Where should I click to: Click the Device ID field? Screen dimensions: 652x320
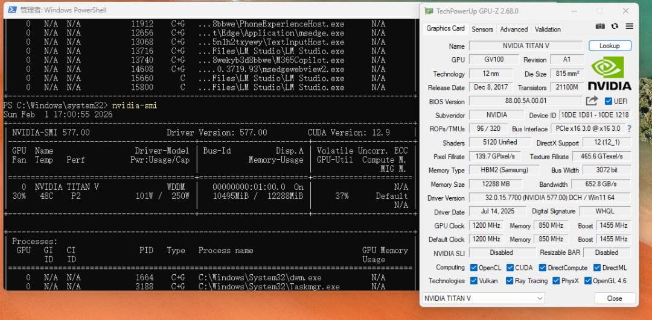[595, 115]
